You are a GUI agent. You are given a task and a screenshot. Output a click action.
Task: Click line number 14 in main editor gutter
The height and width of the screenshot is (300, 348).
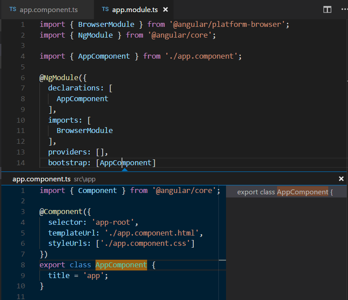21,163
